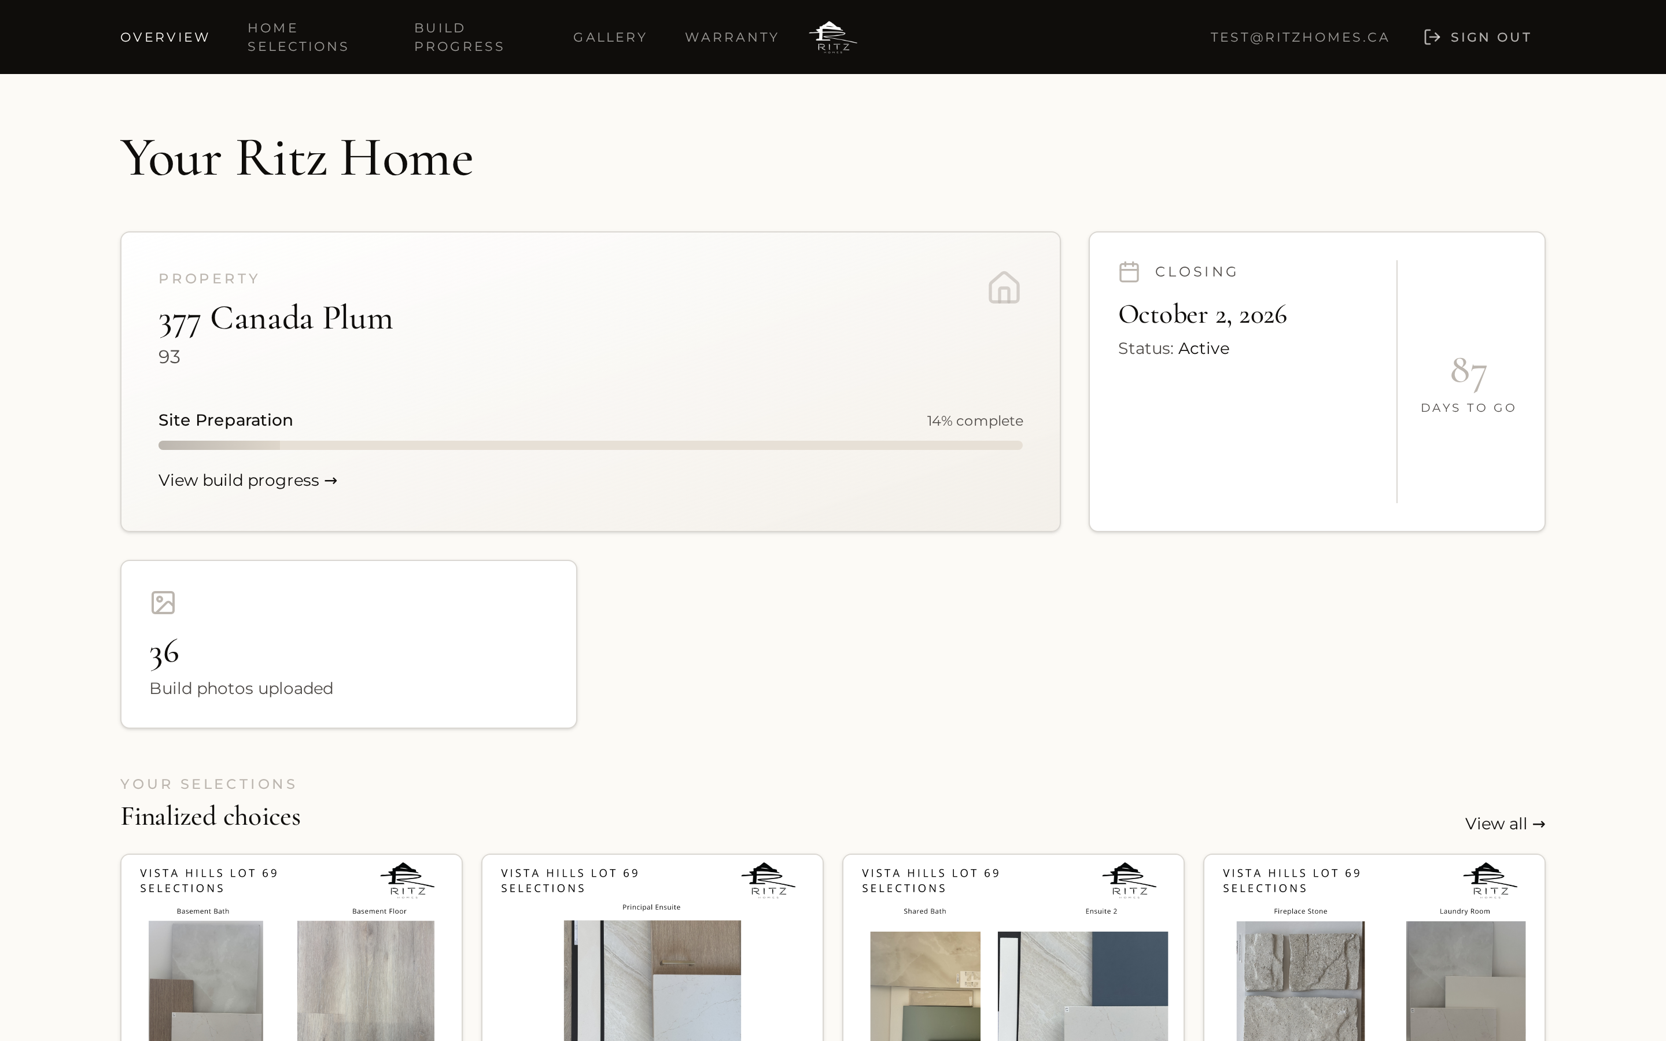
Task: Click the 377 Canada Plum address
Action: [275, 319]
